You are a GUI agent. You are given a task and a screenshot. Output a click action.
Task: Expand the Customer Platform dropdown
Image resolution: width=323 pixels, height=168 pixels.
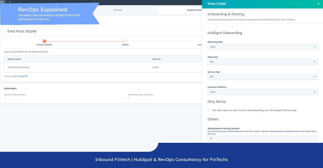point(262,92)
